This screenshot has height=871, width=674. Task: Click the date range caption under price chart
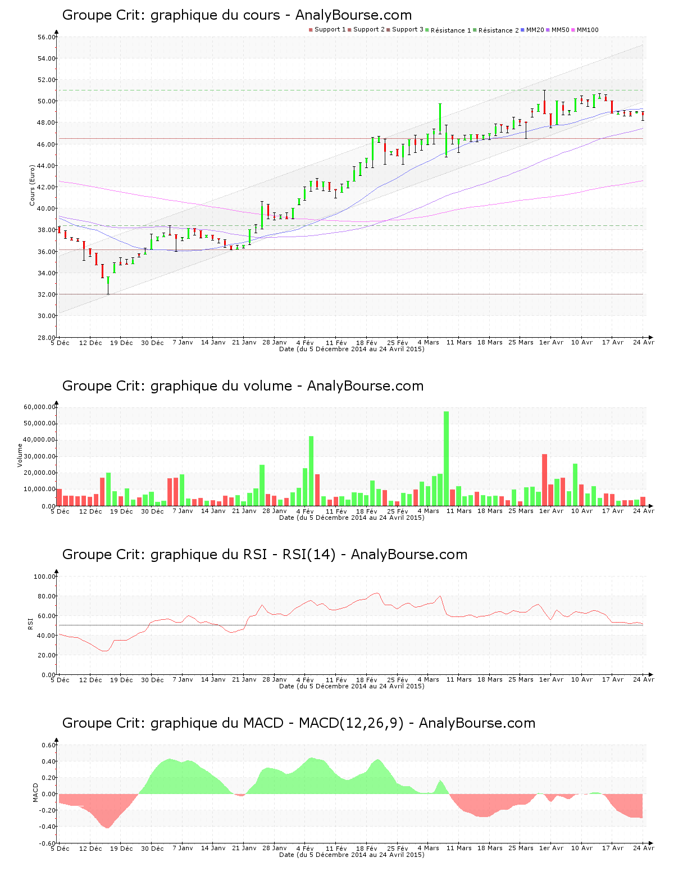352,349
